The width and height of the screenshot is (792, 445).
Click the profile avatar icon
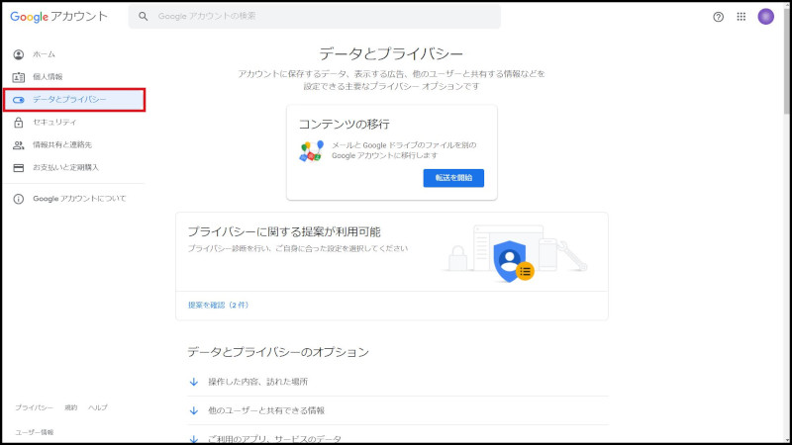pos(765,17)
